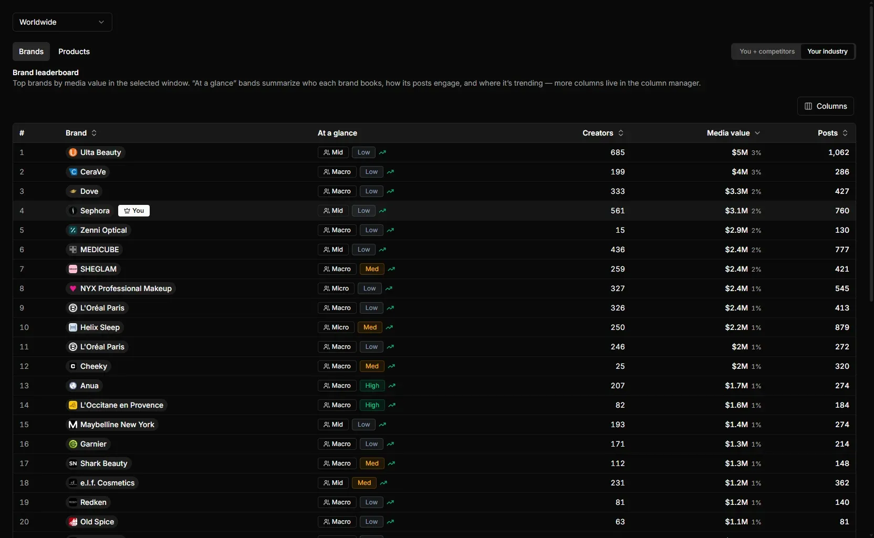The width and height of the screenshot is (874, 538).
Task: Click the 561 creators value for Sephora
Action: [618, 211]
